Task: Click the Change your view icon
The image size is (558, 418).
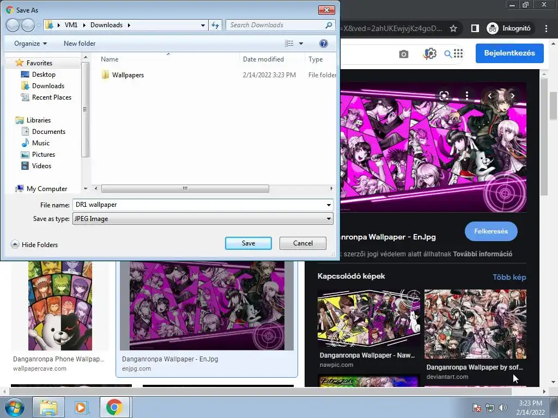Action: click(x=289, y=44)
